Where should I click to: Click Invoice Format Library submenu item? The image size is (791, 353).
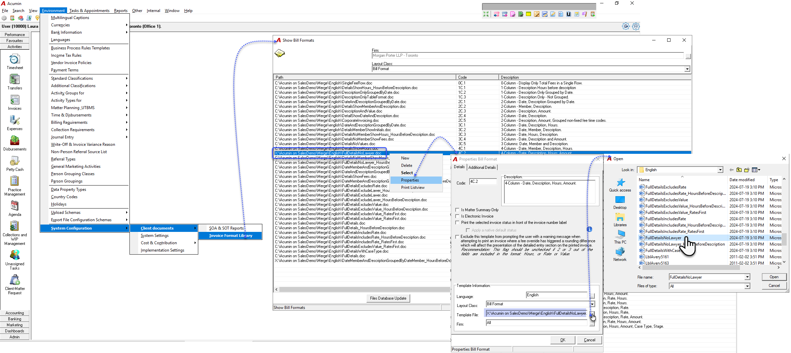(230, 236)
